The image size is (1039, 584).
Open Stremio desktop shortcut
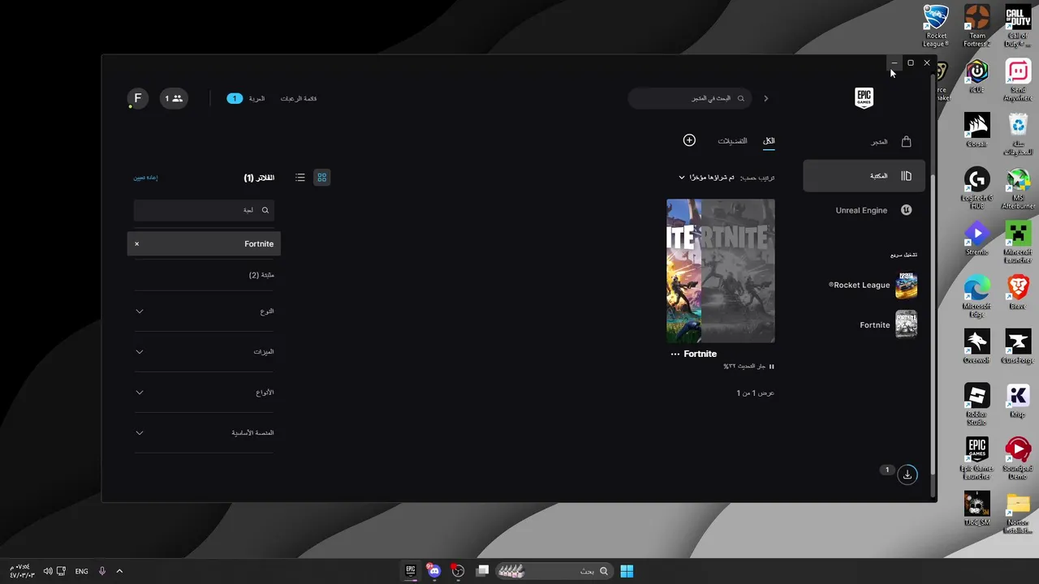click(977, 238)
